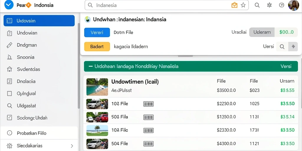Click the panel drag handle below Badert row
The width and height of the screenshot is (302, 151).
pos(185,56)
